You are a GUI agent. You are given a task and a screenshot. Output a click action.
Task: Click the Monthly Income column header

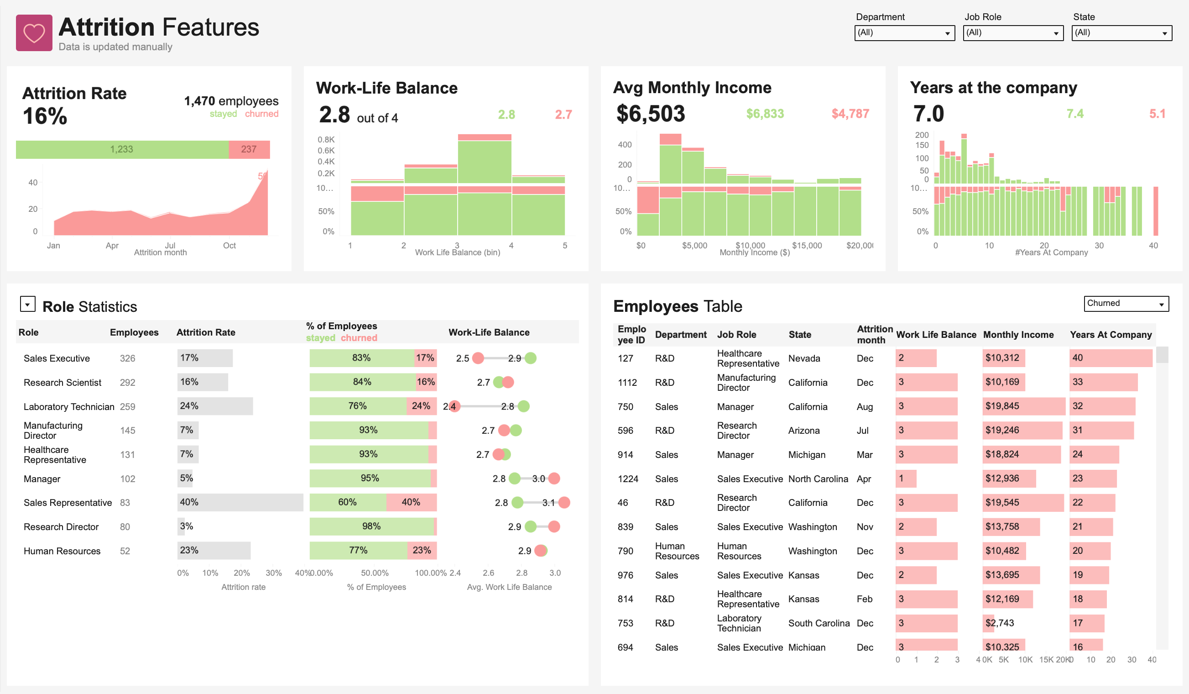coord(1018,335)
